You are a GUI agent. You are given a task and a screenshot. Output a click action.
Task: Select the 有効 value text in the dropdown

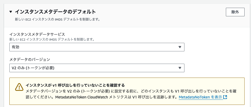pos(16,47)
